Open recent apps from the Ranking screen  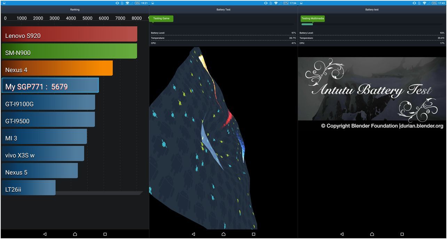[105, 234]
